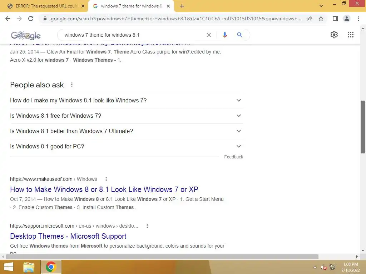Expand 'Is Windows 8.1 better than Windows 7 Ultimate?'
Screen dimensions: 366x274
click(x=127, y=131)
